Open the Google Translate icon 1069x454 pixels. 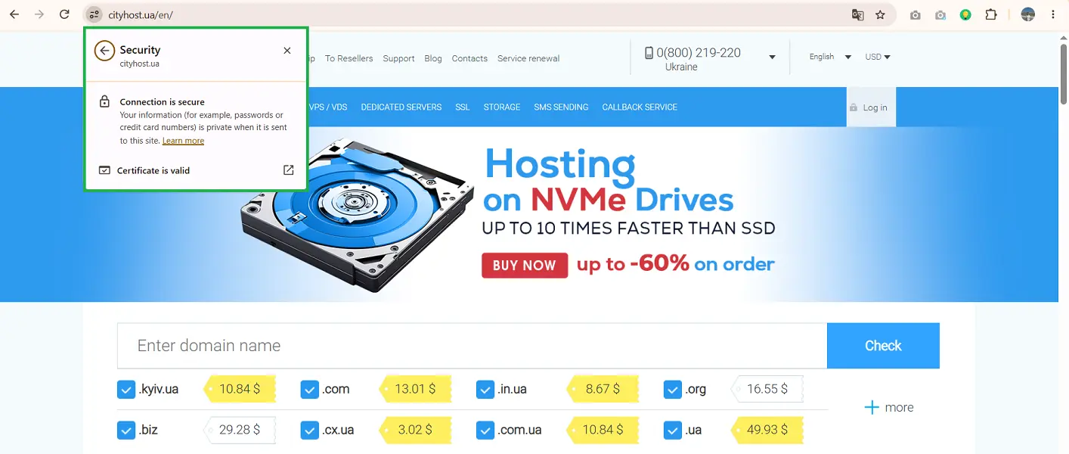point(858,14)
